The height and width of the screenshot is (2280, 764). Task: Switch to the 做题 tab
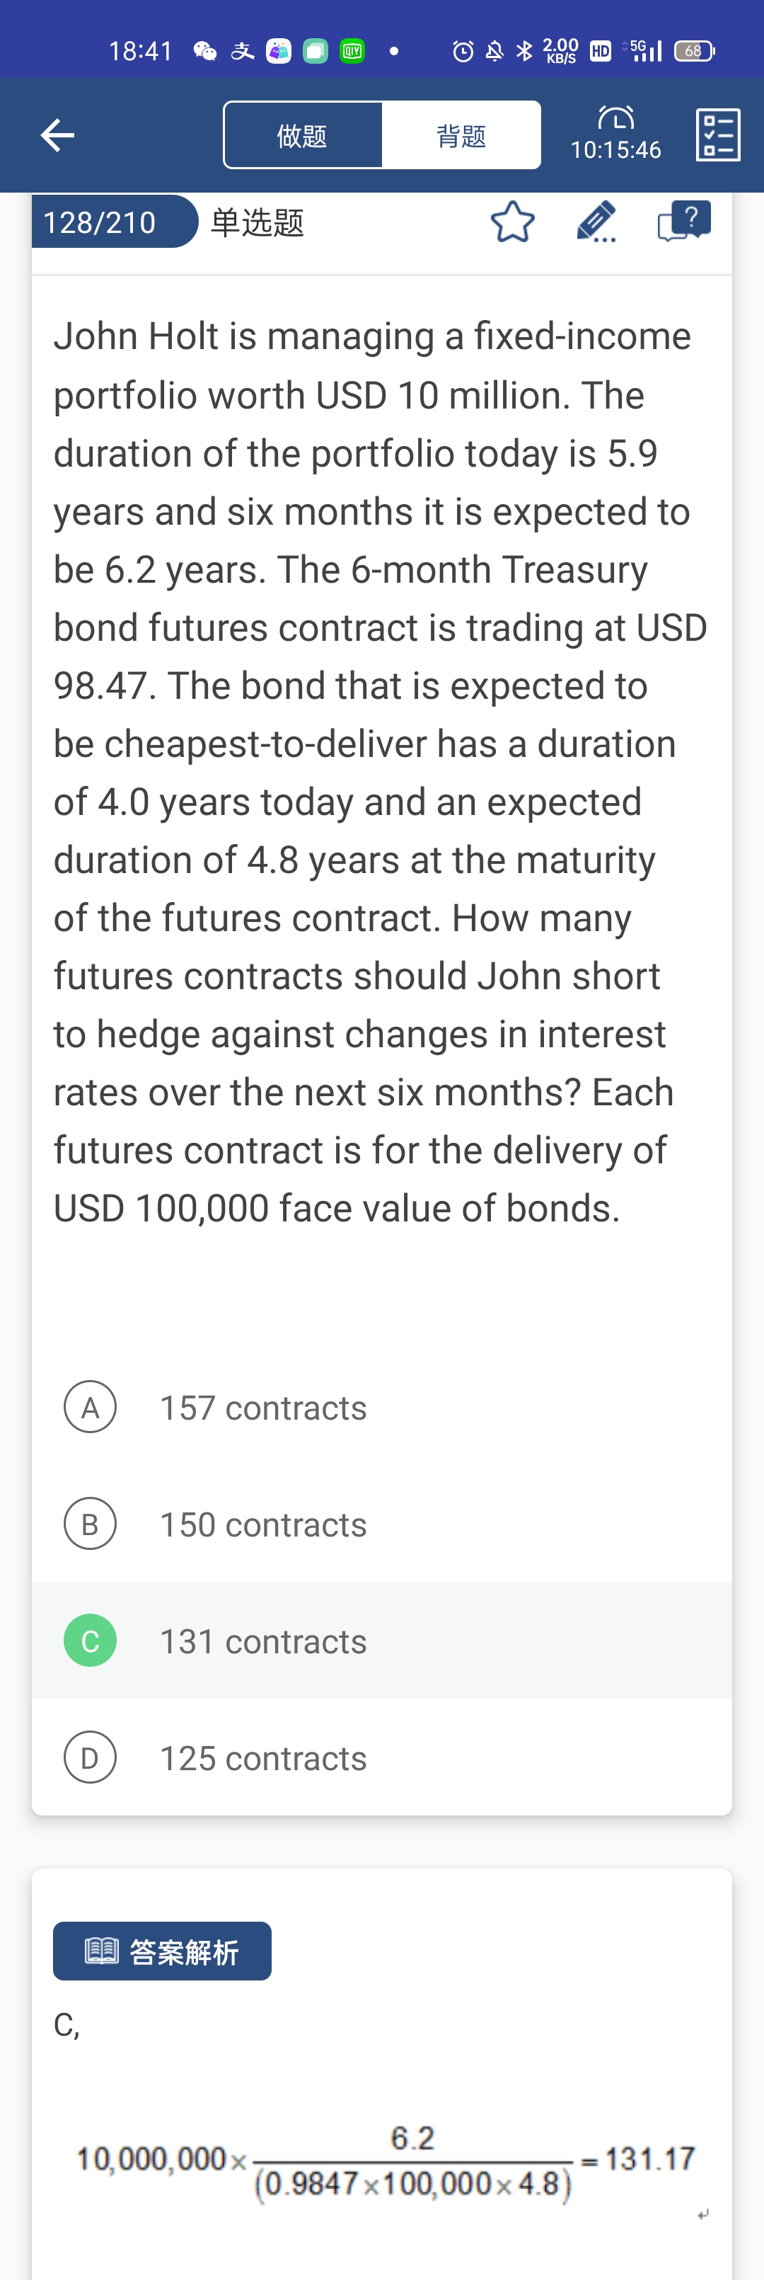(303, 135)
